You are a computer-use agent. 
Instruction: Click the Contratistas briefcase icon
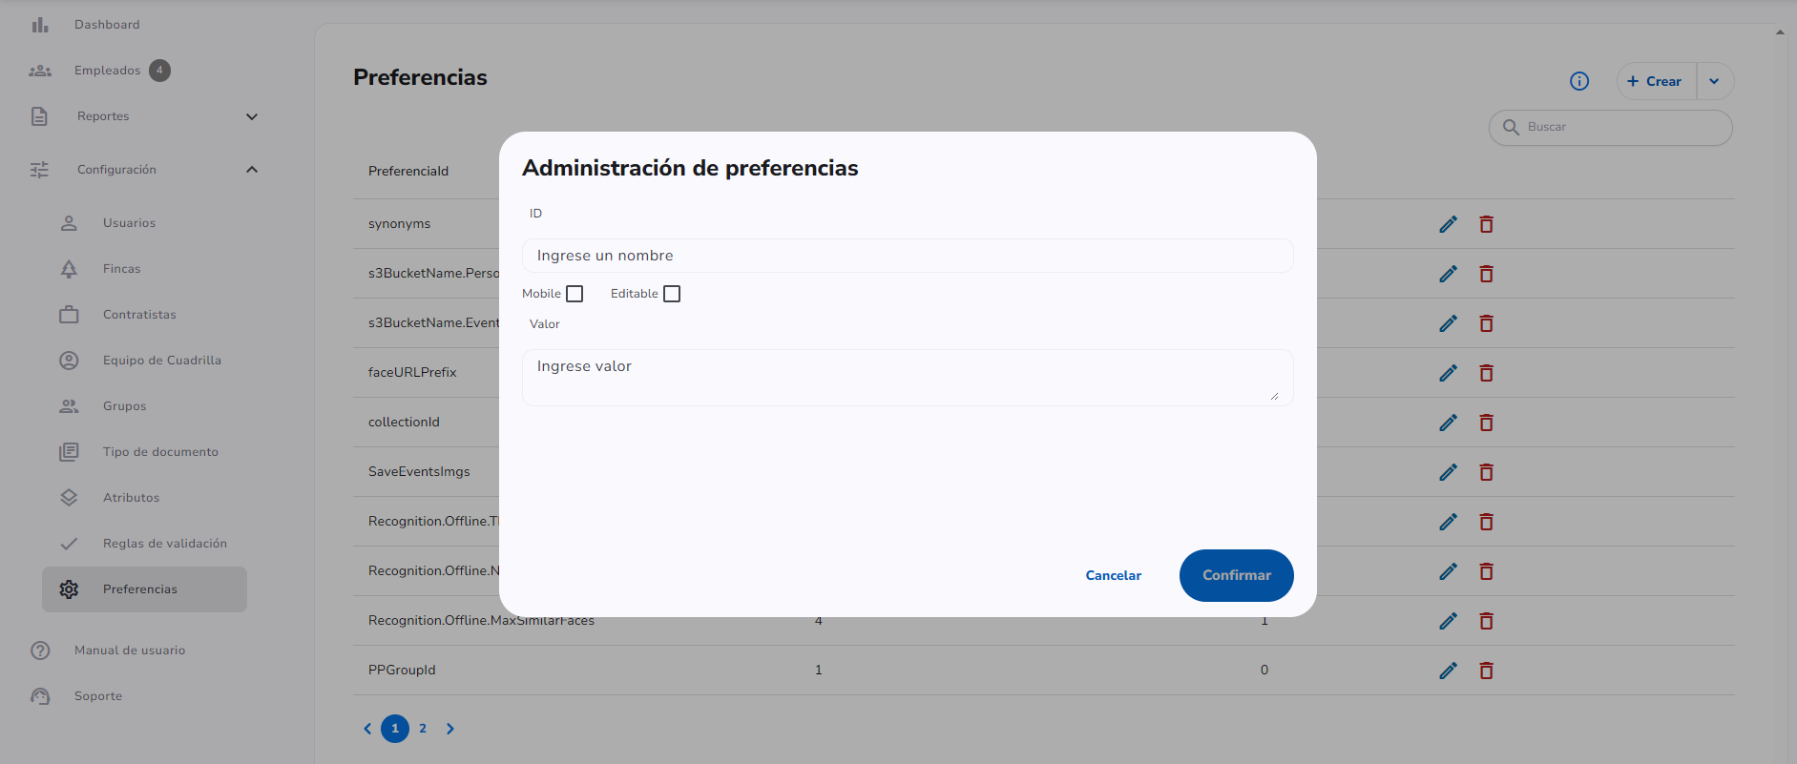(69, 315)
